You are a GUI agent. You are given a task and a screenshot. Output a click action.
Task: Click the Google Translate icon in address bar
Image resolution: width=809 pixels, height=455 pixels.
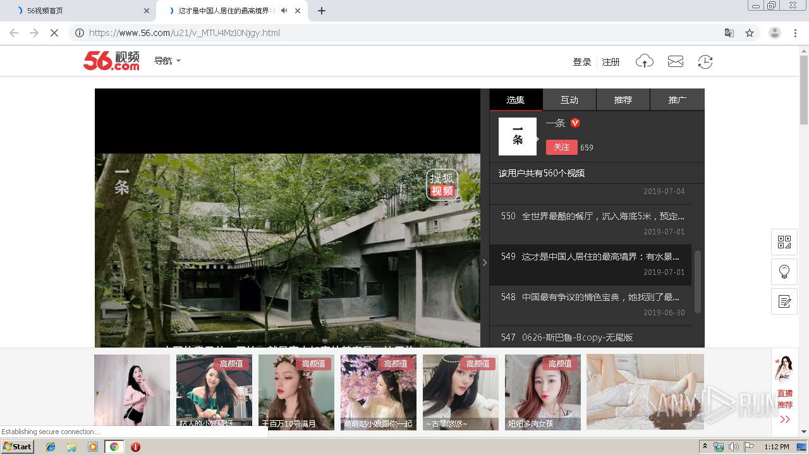(x=729, y=33)
